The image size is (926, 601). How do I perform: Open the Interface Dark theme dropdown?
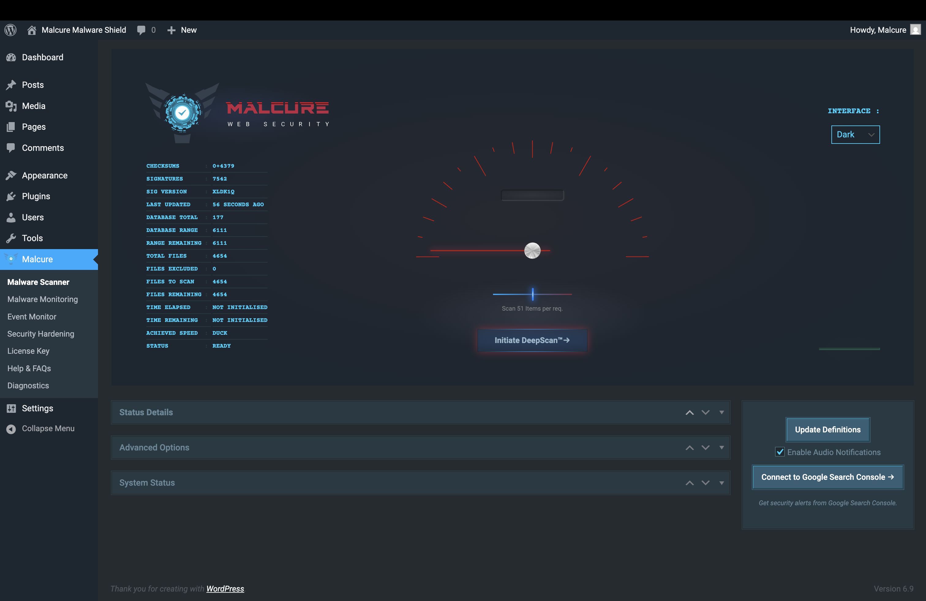point(855,135)
